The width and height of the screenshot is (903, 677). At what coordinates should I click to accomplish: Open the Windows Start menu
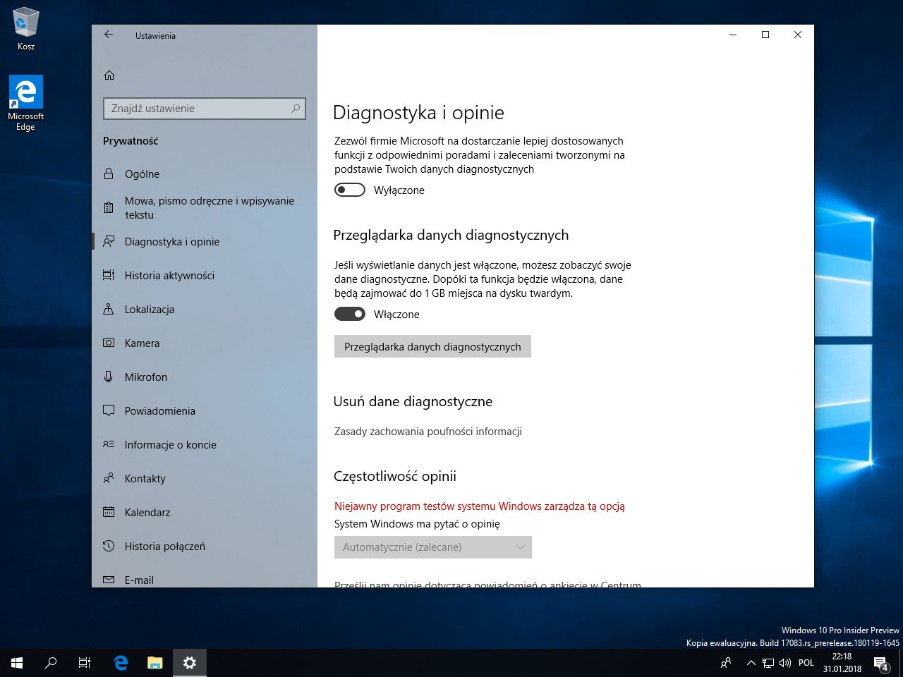17,663
